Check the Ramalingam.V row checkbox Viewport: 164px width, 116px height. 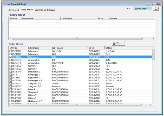[11, 75]
